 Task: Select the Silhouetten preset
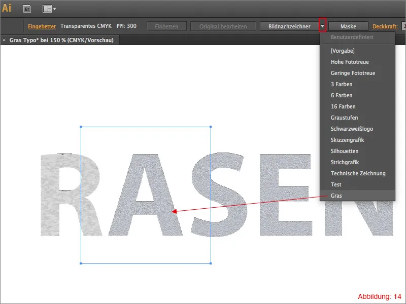358,150
